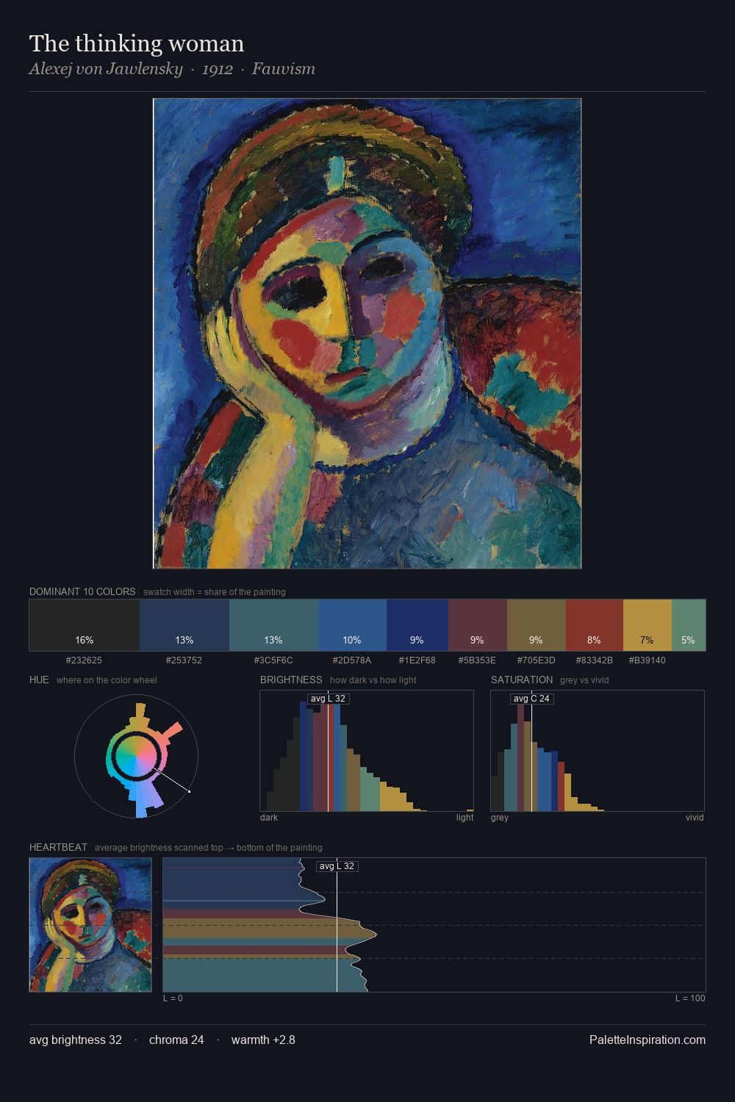The image size is (735, 1102).
Task: Click the 'L = 0' axis label
Action: pos(173,998)
